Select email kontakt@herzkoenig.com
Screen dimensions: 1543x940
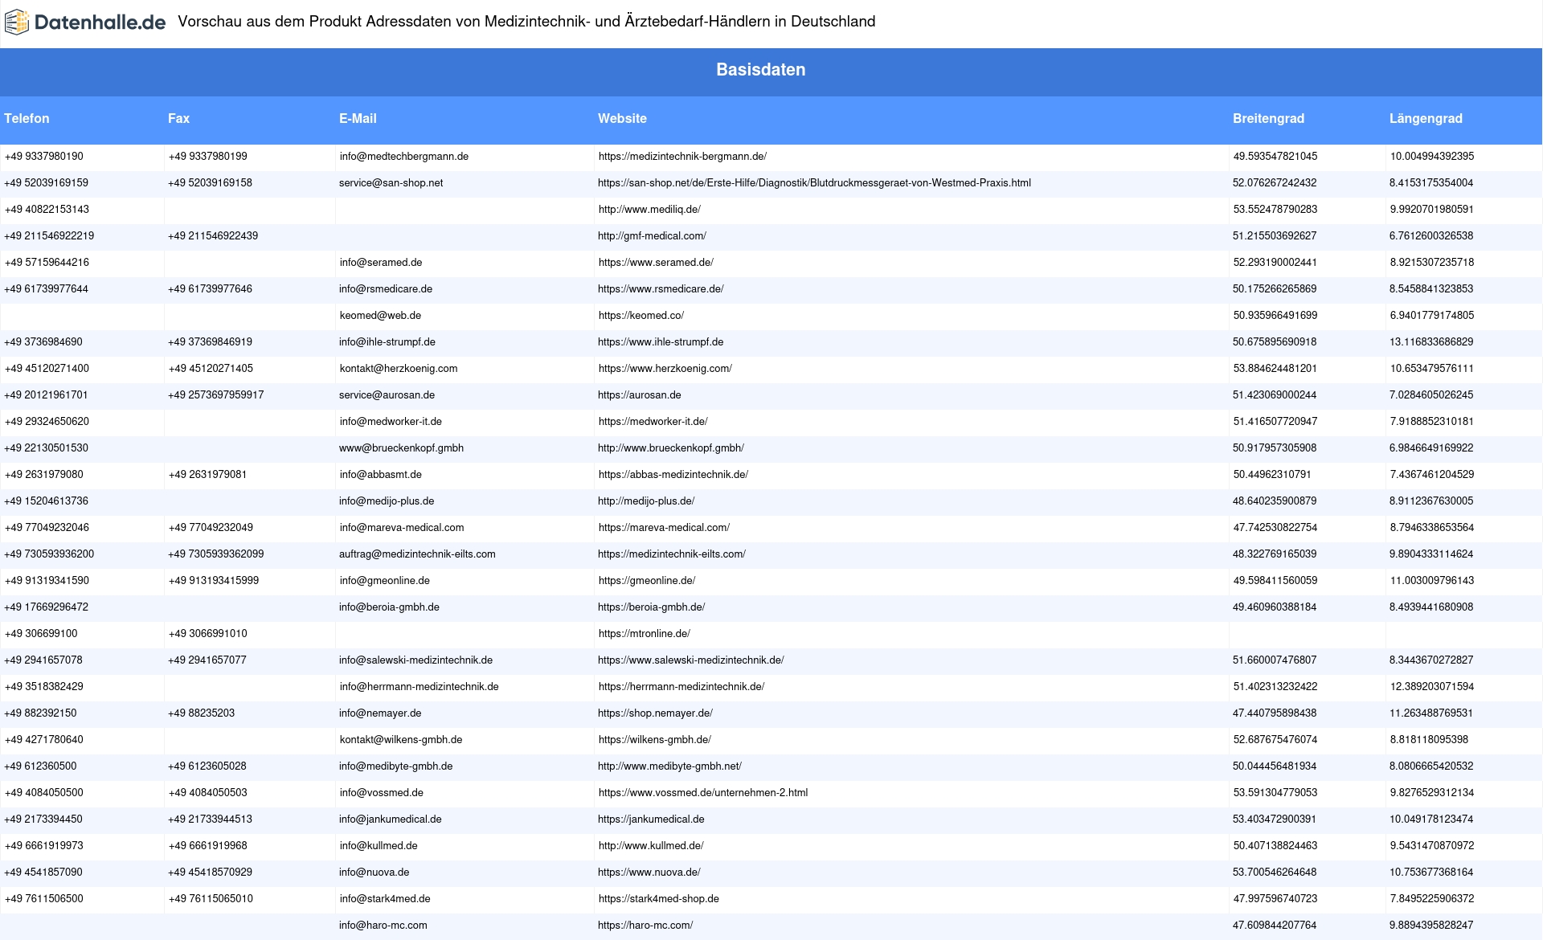pyautogui.click(x=399, y=369)
